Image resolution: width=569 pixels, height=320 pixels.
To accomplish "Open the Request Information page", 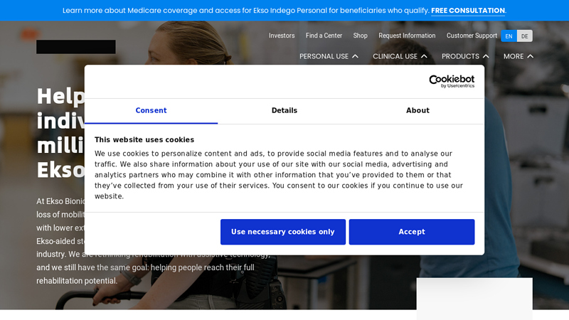I will [x=407, y=36].
